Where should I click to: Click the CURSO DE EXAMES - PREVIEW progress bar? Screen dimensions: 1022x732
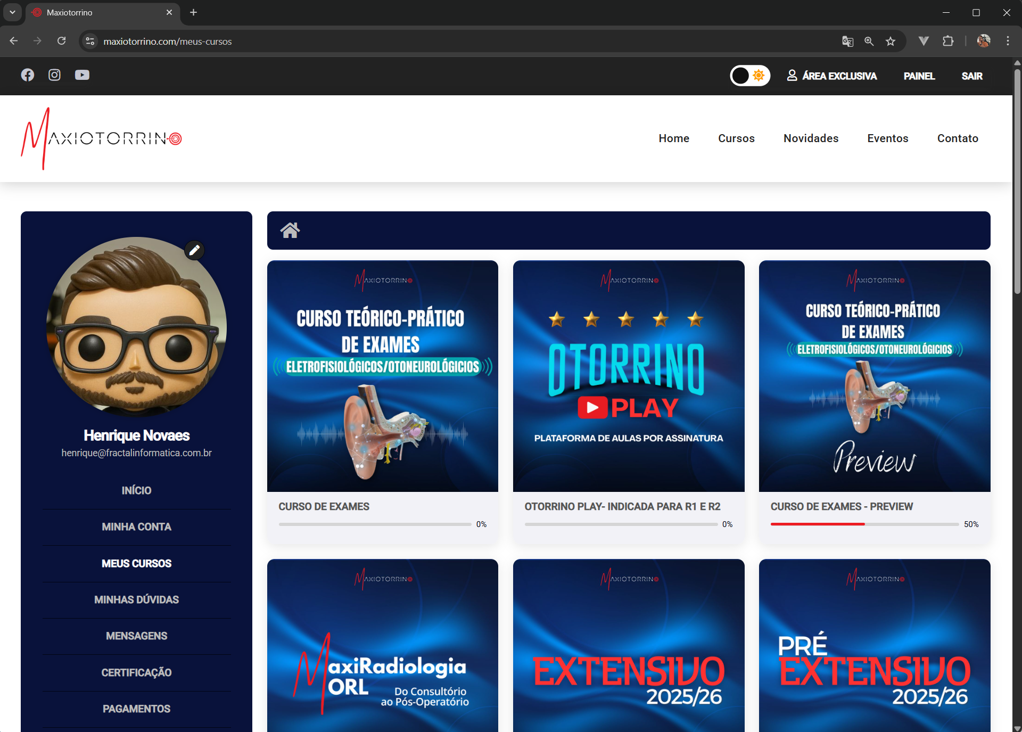pyautogui.click(x=864, y=524)
